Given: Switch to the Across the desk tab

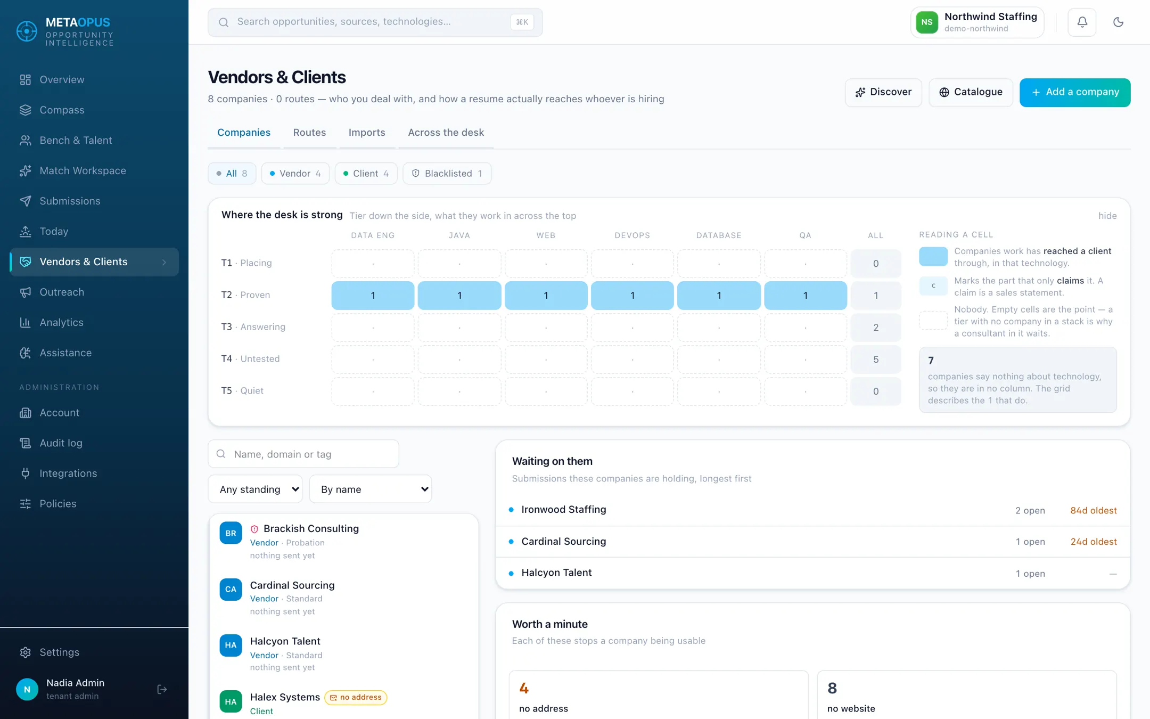Looking at the screenshot, I should click(446, 133).
